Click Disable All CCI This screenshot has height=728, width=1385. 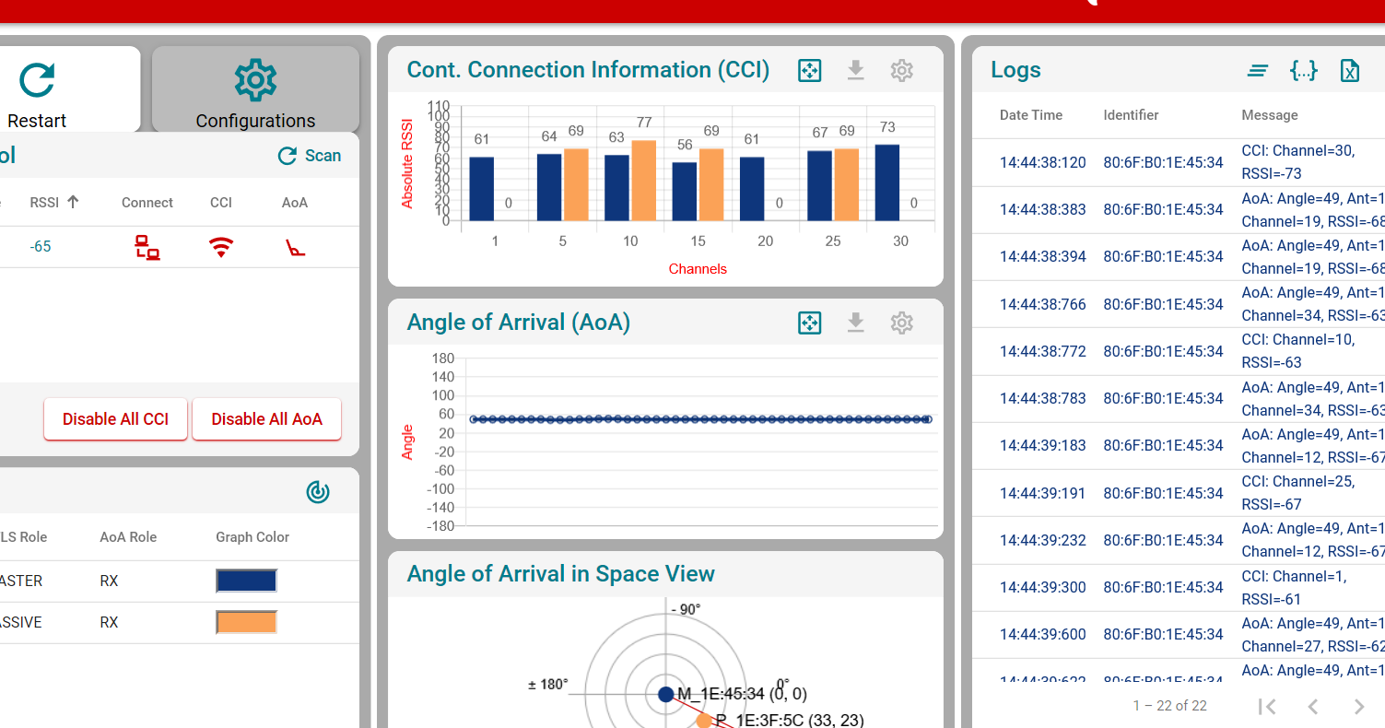pyautogui.click(x=115, y=419)
